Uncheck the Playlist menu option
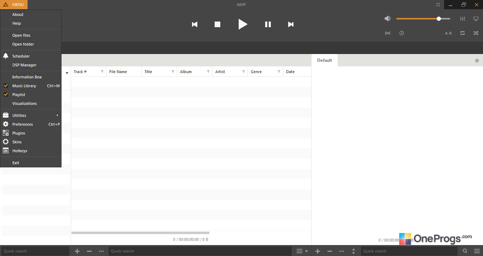The image size is (483, 256). (x=31, y=95)
